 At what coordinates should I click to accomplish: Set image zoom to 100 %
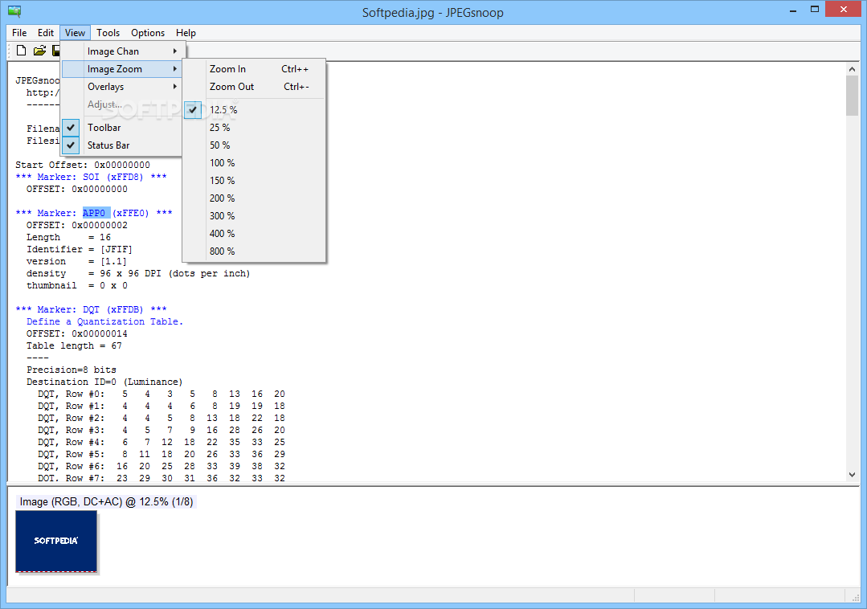[x=254, y=163]
